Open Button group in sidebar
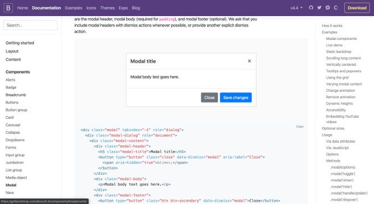Screen dimensions: 374x204 (x=16, y=110)
